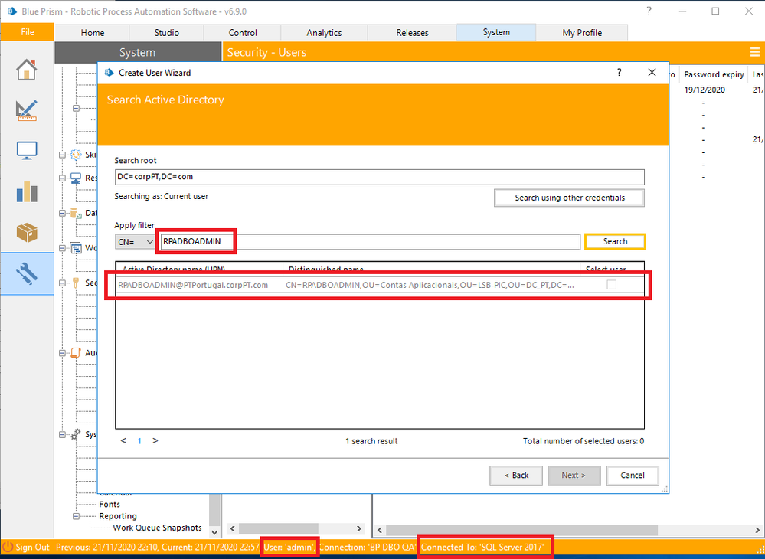Click the main window help question mark

(649, 11)
